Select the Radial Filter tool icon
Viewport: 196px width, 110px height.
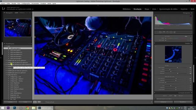171,32
